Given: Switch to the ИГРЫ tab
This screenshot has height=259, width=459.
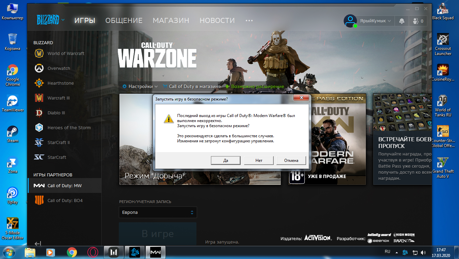Looking at the screenshot, I should [x=85, y=21].
